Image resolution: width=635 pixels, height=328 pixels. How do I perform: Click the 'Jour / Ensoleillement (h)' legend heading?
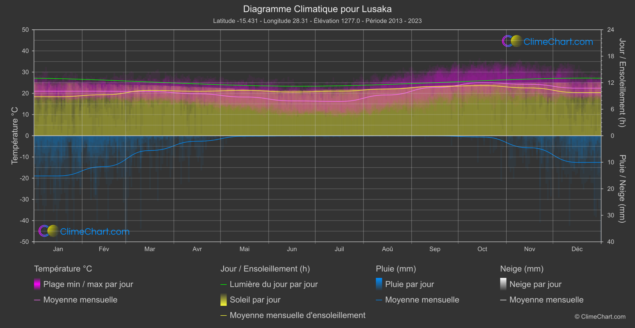[x=265, y=269]
